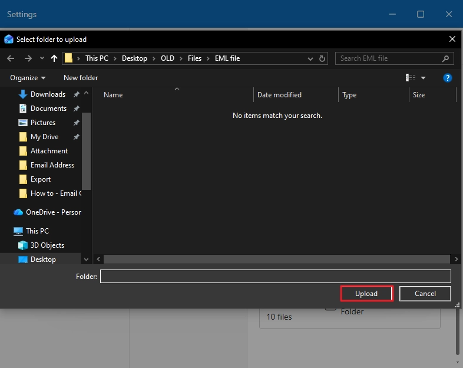Cancel the folder upload dialog
The height and width of the screenshot is (368, 463).
(425, 294)
